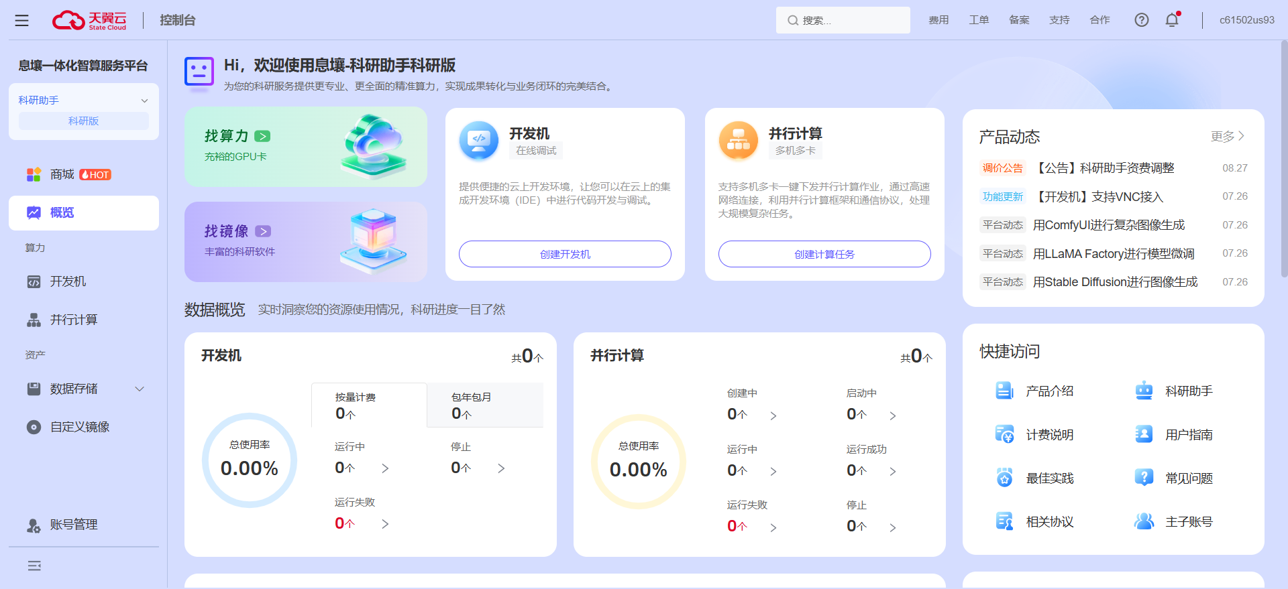Open 开发机 运行失败 details chevron
1288x589 pixels.
pyautogui.click(x=385, y=524)
